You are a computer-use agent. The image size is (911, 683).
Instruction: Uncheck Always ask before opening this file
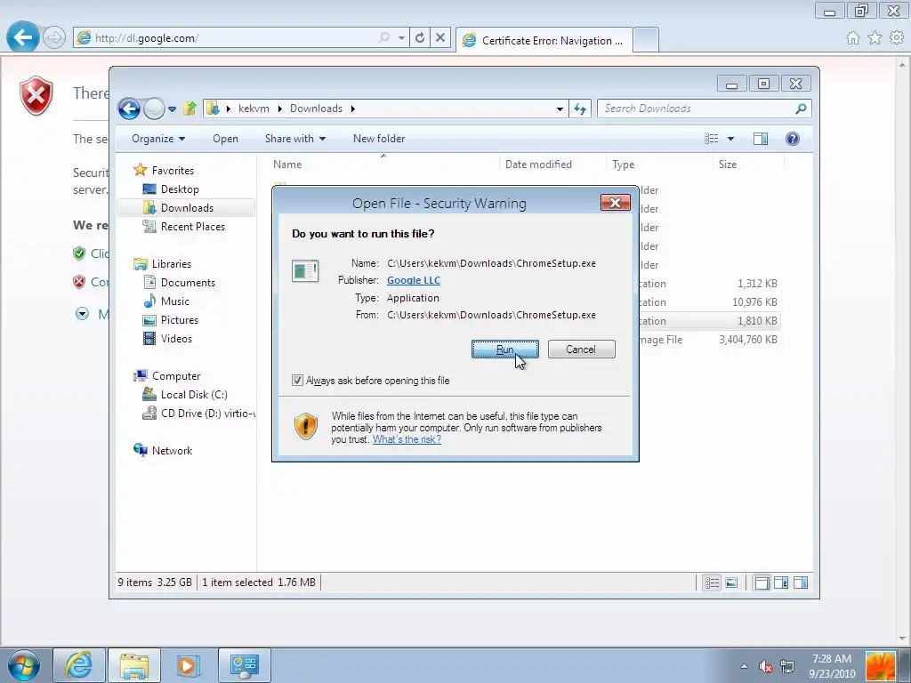coord(297,381)
